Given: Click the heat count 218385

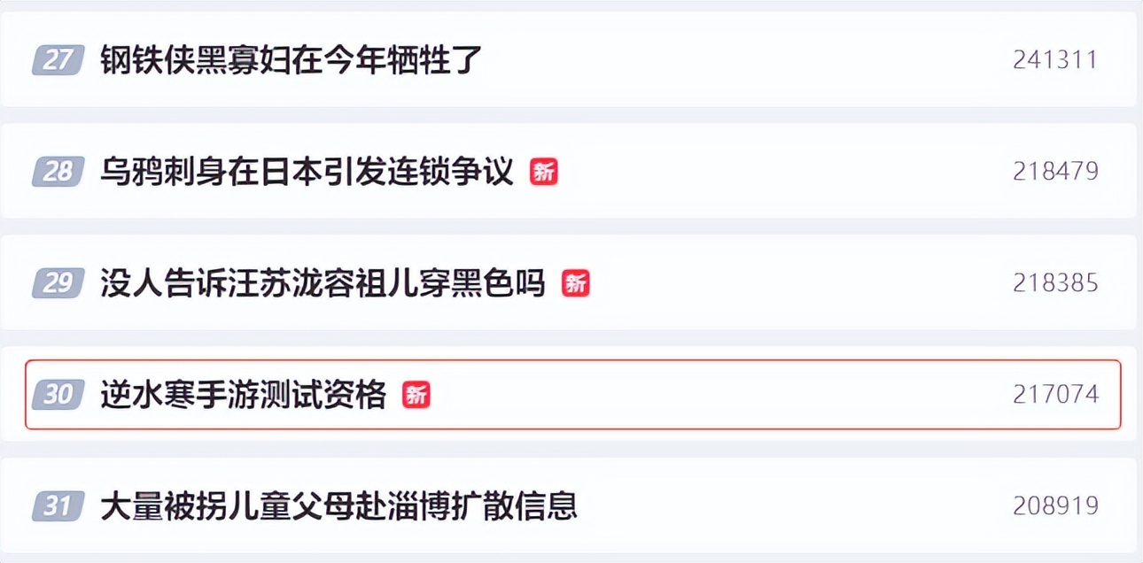Looking at the screenshot, I should [x=1055, y=283].
